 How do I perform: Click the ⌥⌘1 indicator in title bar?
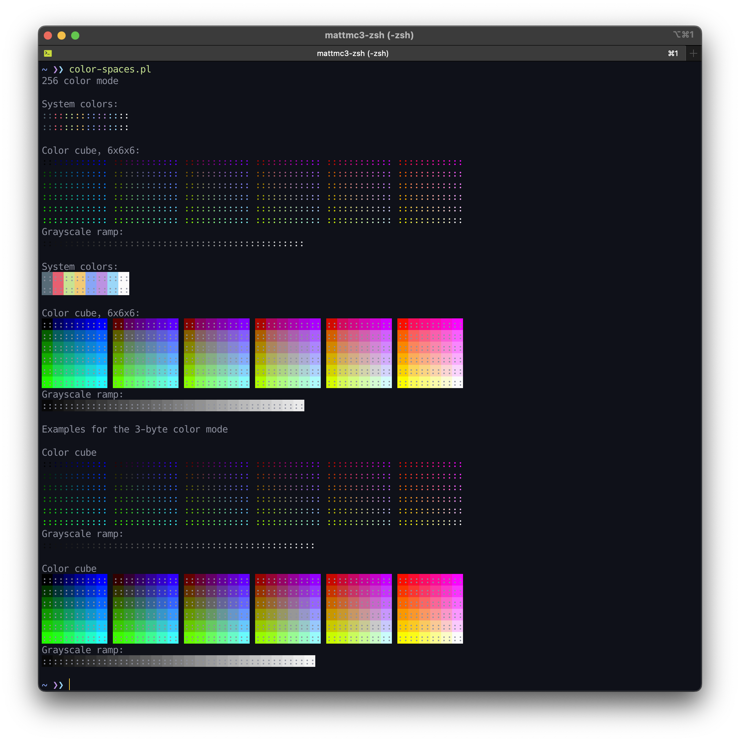pyautogui.click(x=683, y=35)
